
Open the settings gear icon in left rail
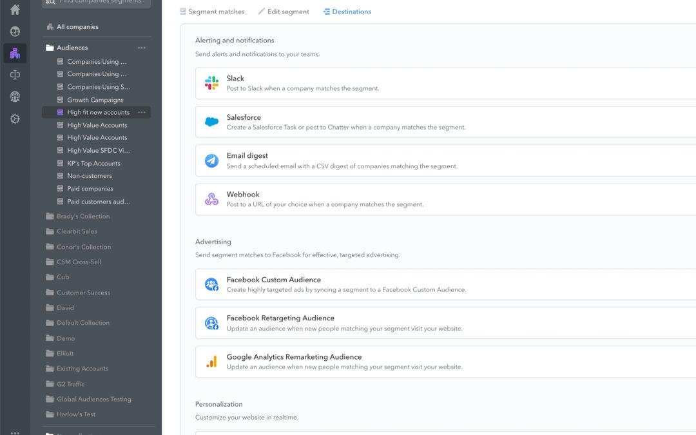click(x=15, y=119)
